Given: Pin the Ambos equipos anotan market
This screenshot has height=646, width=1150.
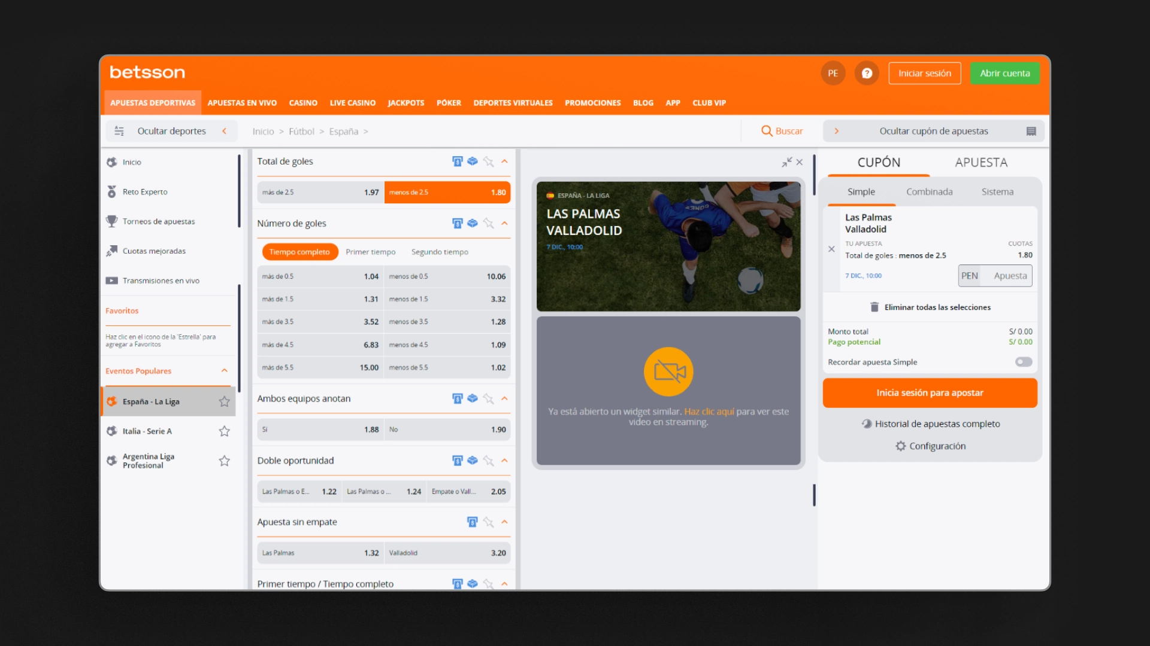Looking at the screenshot, I should pyautogui.click(x=488, y=398).
